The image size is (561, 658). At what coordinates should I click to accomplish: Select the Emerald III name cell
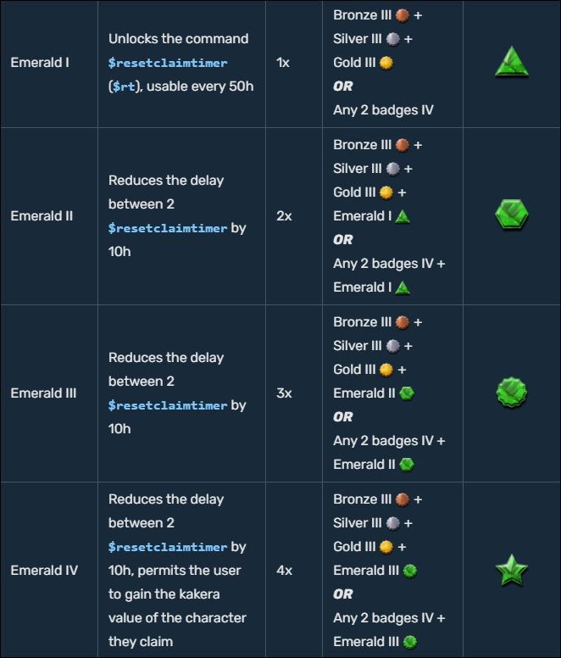pyautogui.click(x=43, y=393)
